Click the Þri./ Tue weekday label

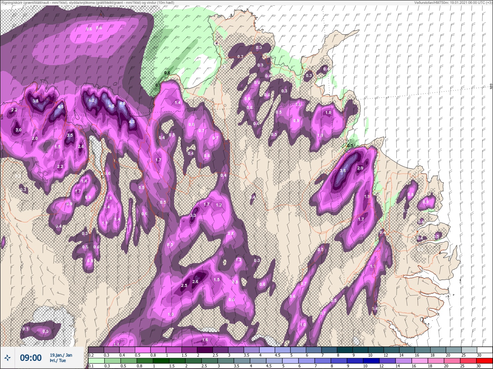pos(58,361)
